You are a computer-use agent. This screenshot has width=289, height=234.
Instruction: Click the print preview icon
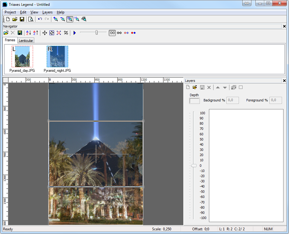pyautogui.click(x=31, y=19)
